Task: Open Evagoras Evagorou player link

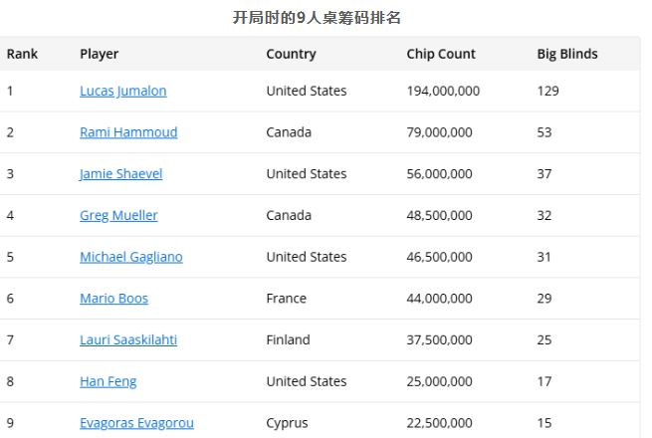Action: coord(136,423)
